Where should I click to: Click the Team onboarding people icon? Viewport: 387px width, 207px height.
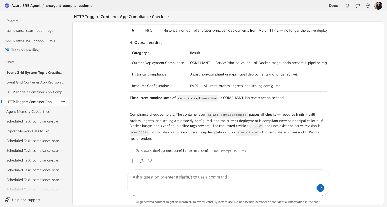(x=7, y=50)
